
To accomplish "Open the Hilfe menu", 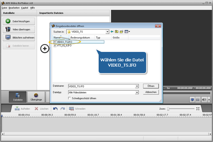I will point(32,8).
